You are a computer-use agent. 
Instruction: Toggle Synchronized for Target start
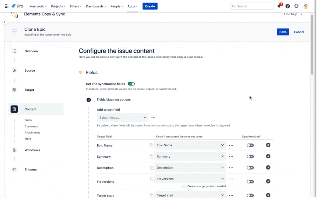click(x=250, y=195)
